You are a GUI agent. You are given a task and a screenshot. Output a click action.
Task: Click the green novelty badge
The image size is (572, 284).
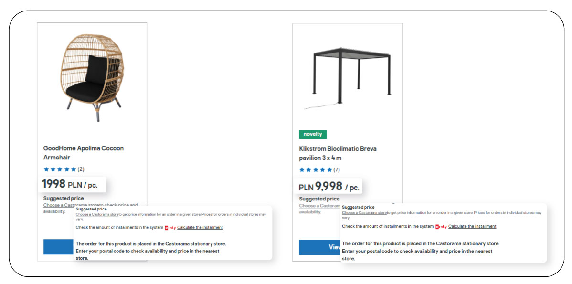point(313,134)
